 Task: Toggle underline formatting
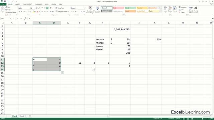(x=24, y=12)
